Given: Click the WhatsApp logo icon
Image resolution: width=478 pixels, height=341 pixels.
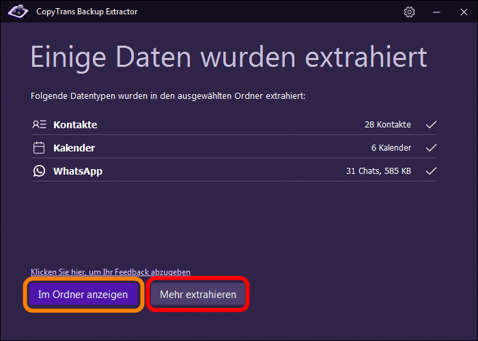Looking at the screenshot, I should (x=39, y=170).
